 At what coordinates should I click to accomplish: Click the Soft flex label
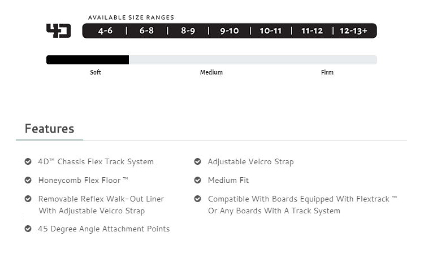(96, 72)
